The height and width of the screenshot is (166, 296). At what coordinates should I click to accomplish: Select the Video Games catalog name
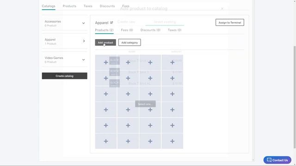click(x=54, y=58)
